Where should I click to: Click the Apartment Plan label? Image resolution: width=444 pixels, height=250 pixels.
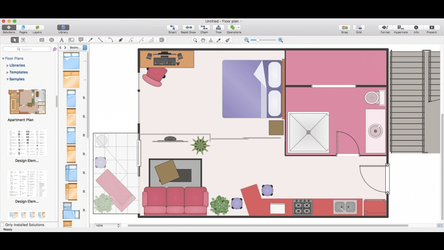[x=20, y=120]
